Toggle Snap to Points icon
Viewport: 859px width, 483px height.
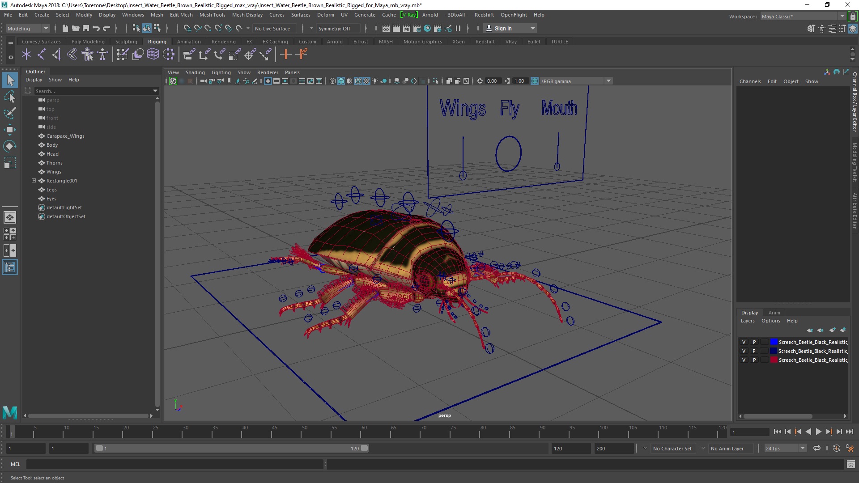pyautogui.click(x=208, y=28)
